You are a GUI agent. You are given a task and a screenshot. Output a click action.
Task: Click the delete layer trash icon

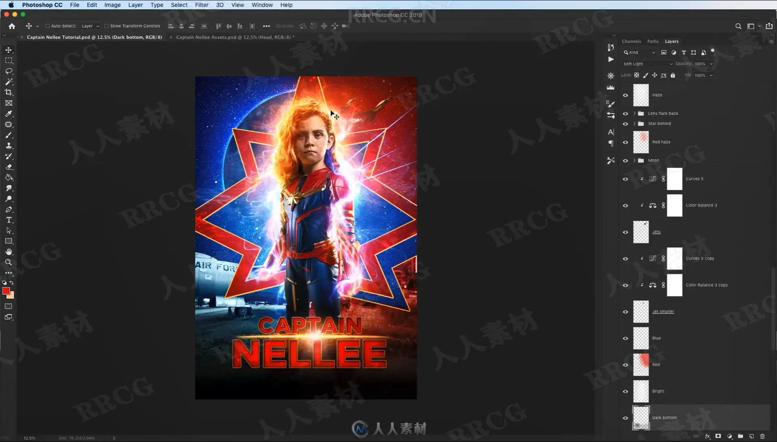[x=762, y=436]
